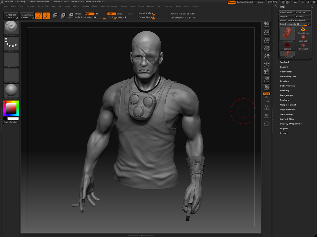Click the Frame mesh icon
Viewport: 317px width, 237px height.
pyautogui.click(x=267, y=107)
